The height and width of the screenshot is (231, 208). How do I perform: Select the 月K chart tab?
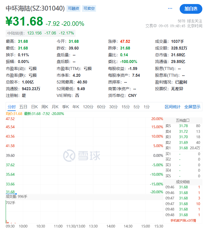click(55, 107)
